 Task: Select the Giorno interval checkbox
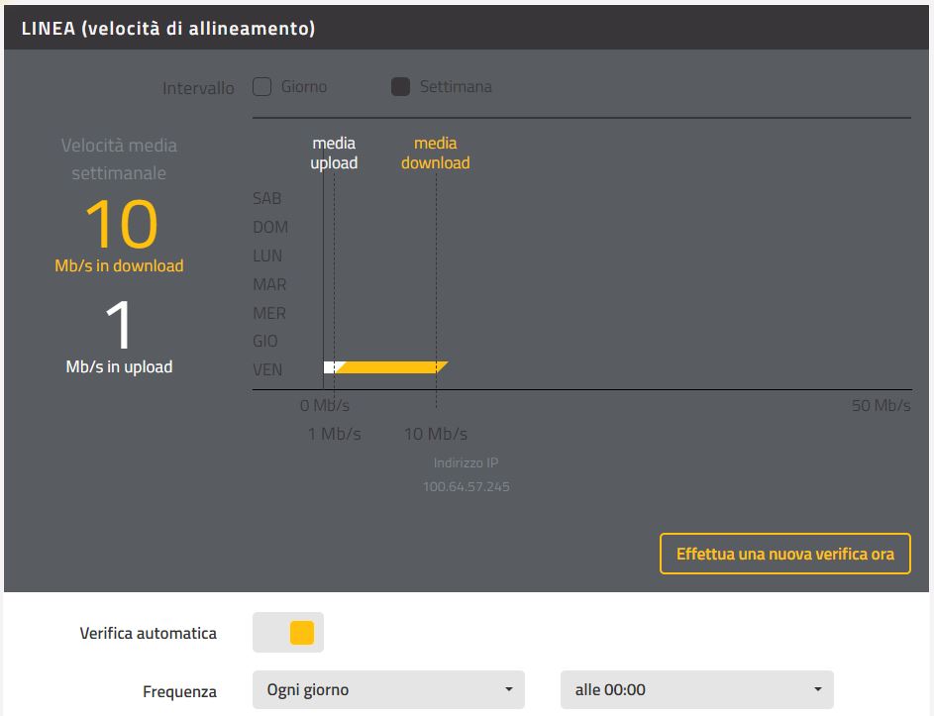tap(262, 87)
